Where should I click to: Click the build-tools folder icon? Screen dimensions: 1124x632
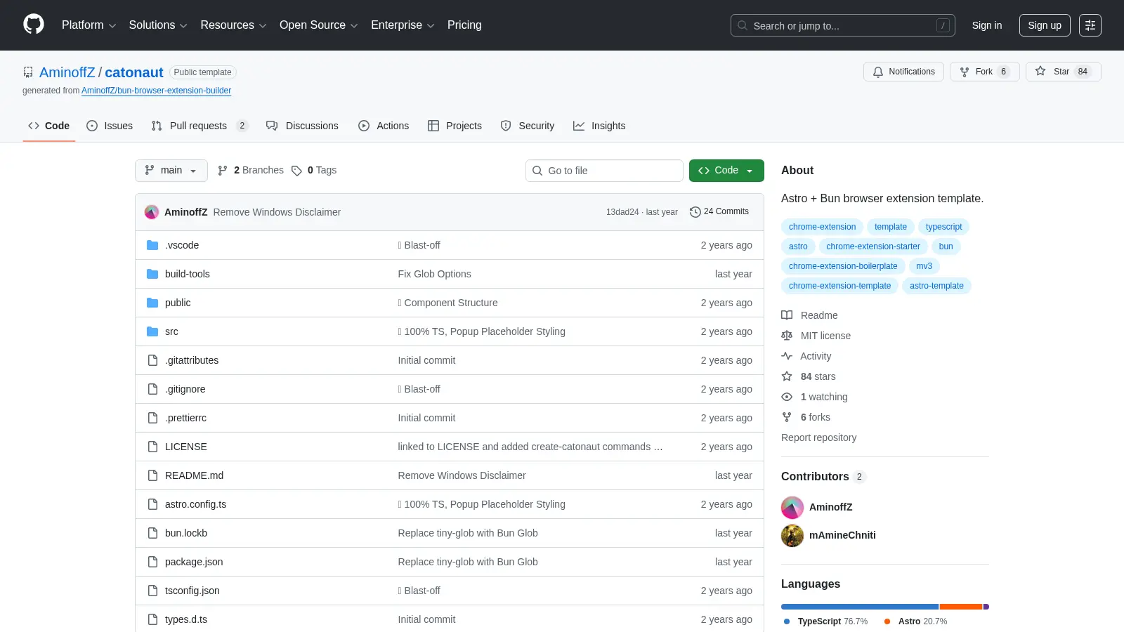(152, 274)
